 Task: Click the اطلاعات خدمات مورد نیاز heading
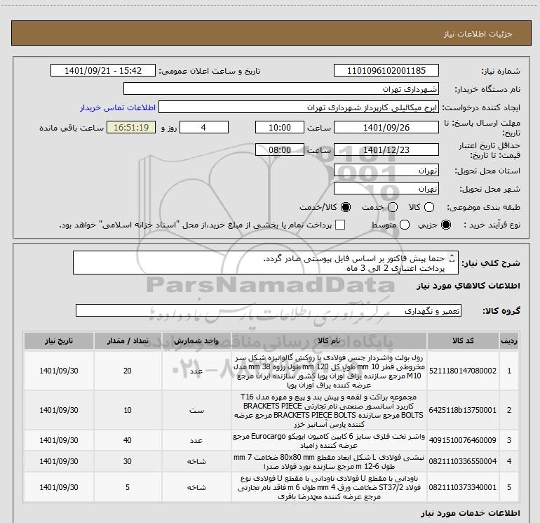470,513
